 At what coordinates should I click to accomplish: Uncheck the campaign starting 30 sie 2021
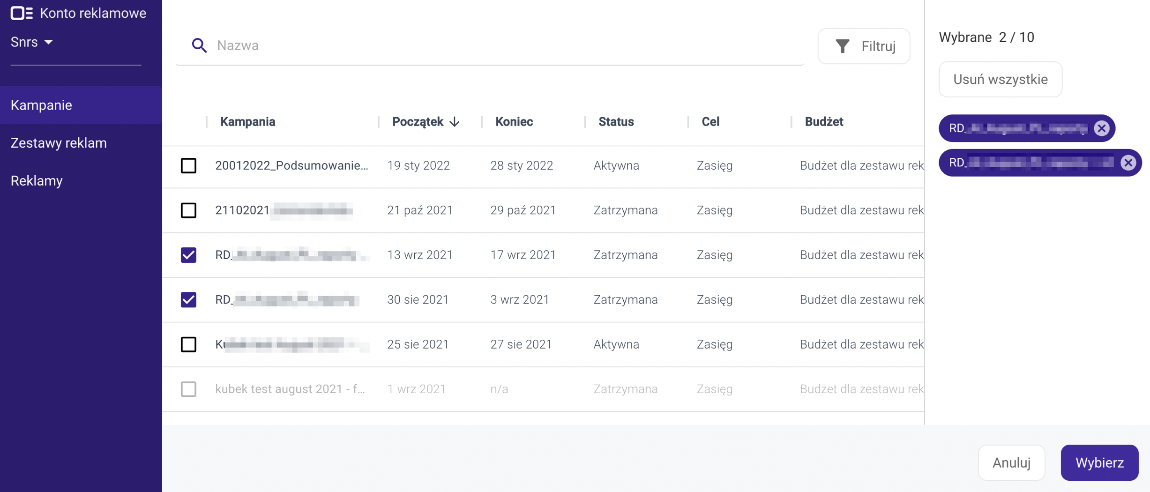coord(188,299)
